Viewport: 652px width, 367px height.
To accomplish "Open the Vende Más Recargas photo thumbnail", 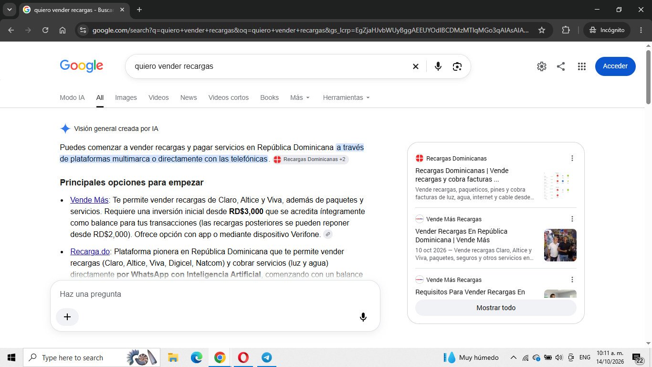I will (x=560, y=245).
